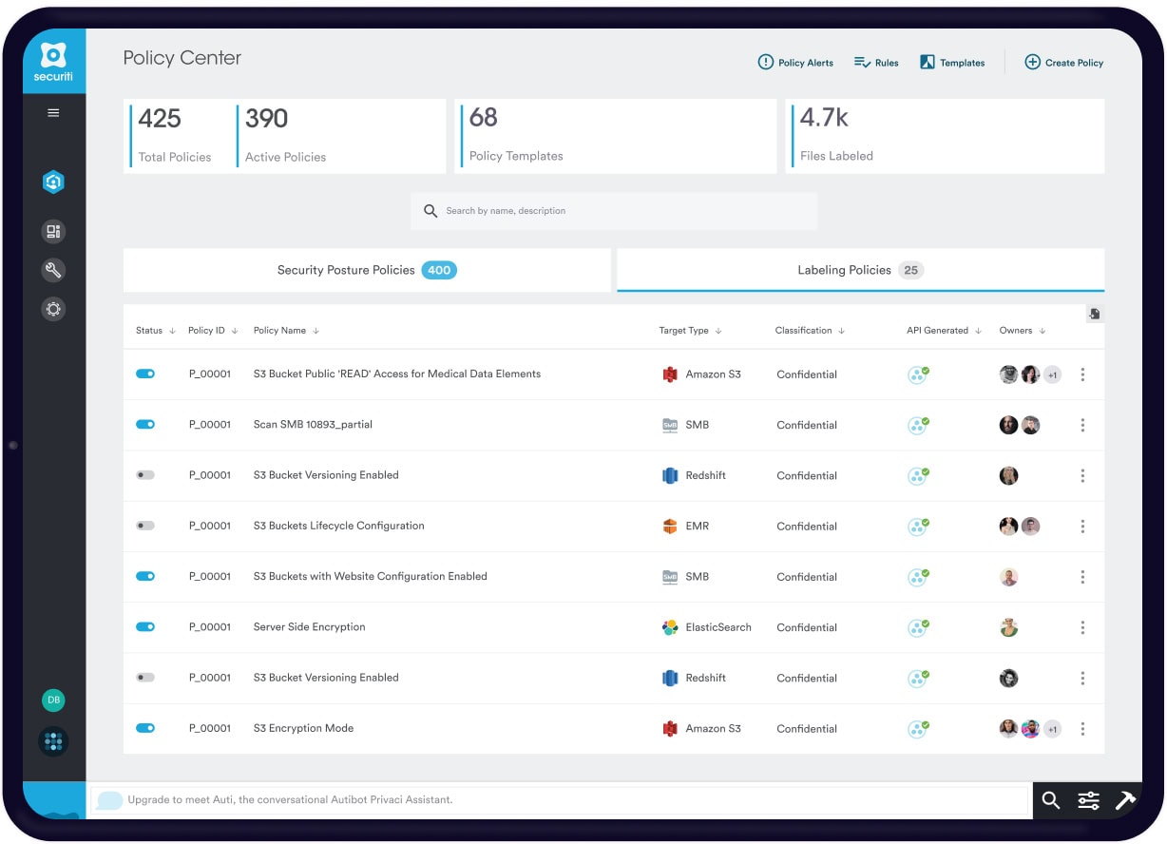Click the +1 owners badge in S3 Encryption Mode row

[x=1052, y=729]
